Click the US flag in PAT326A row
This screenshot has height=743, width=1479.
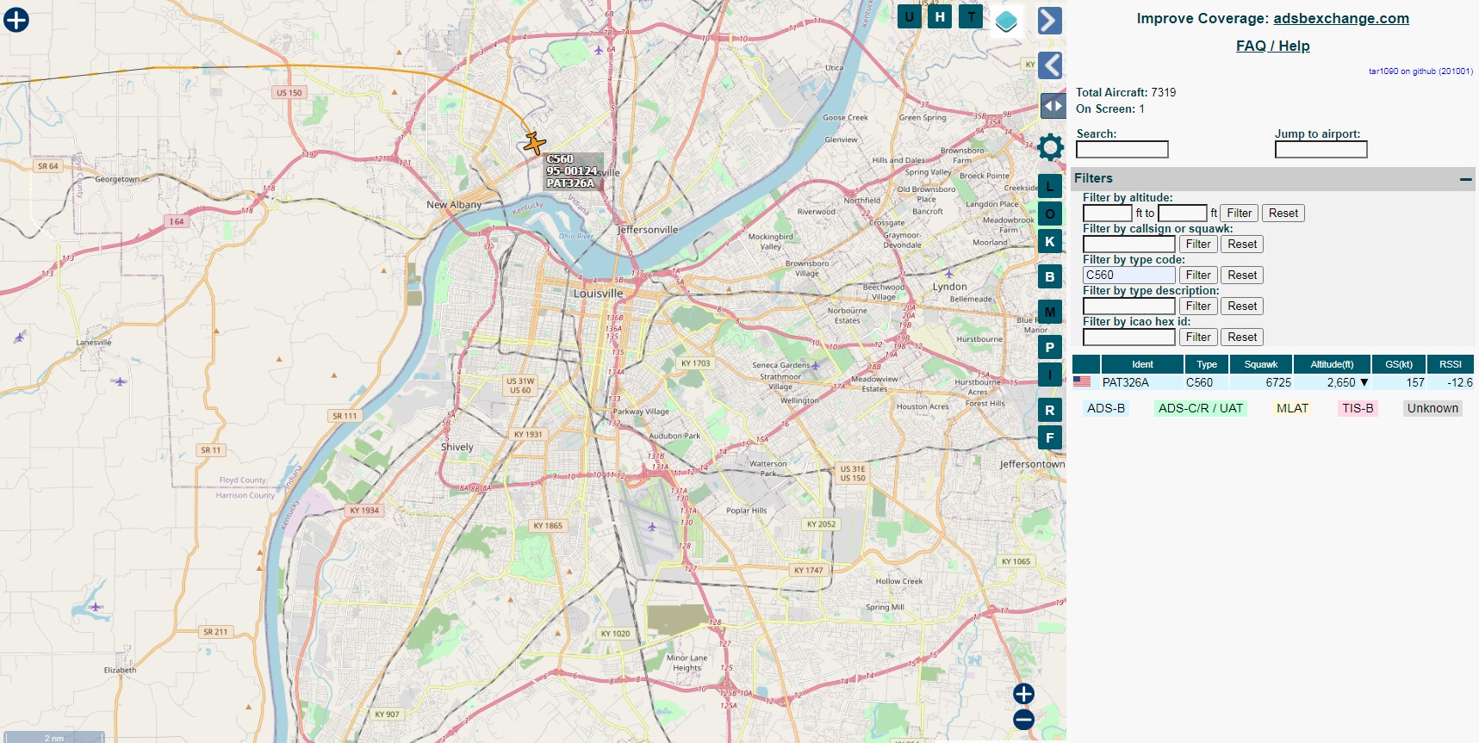[x=1082, y=381]
